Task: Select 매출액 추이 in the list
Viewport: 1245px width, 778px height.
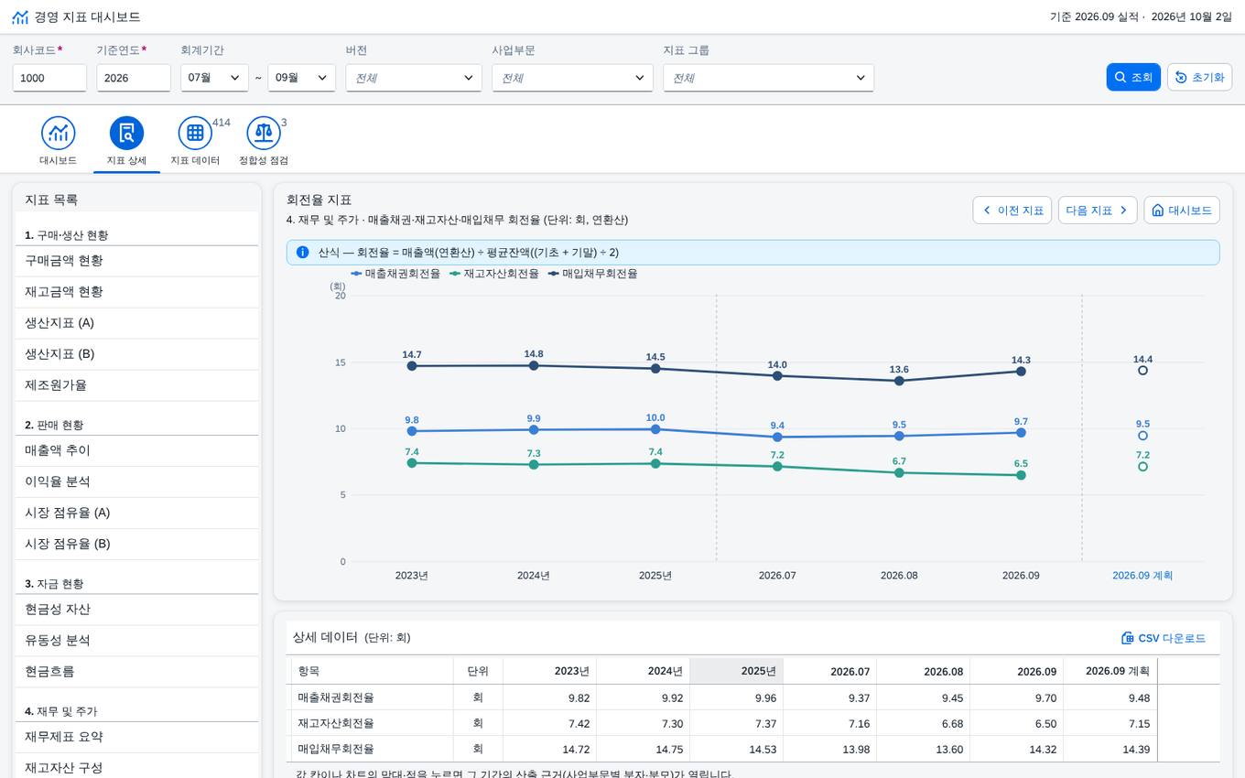Action: [137, 450]
